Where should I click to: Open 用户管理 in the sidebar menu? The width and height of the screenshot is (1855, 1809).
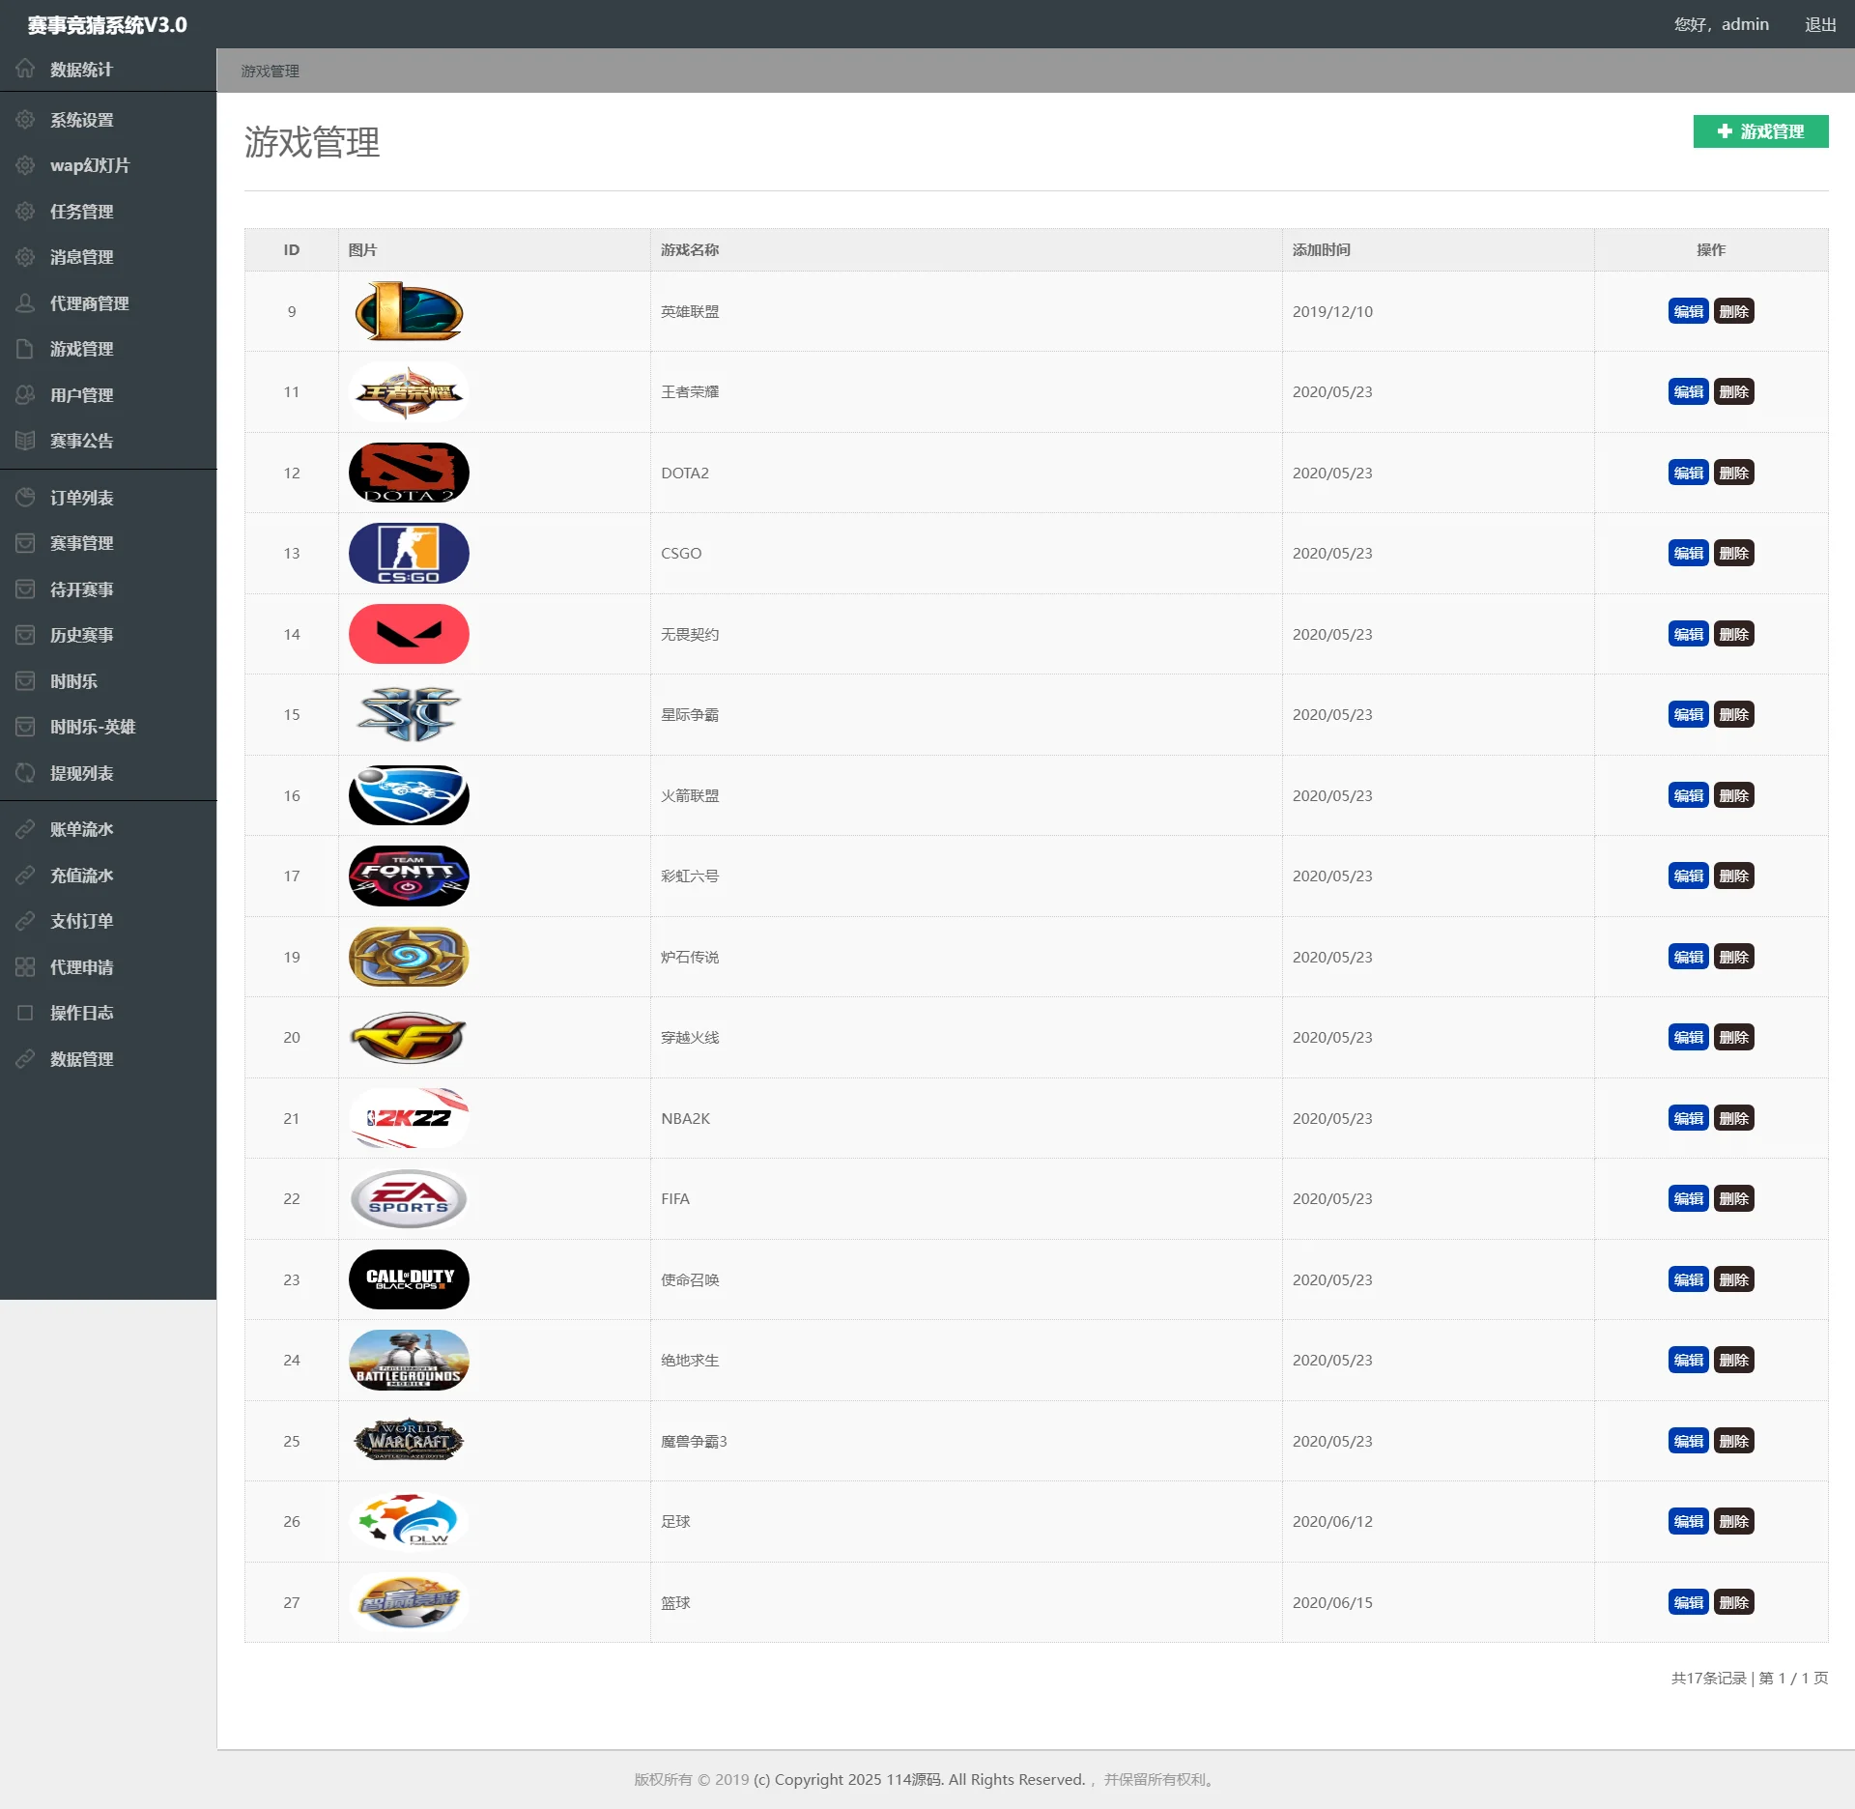(81, 395)
